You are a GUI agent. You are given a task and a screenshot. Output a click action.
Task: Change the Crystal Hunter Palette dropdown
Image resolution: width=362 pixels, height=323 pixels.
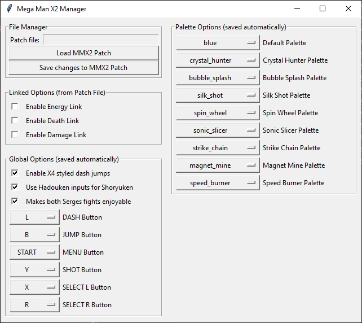(218, 60)
